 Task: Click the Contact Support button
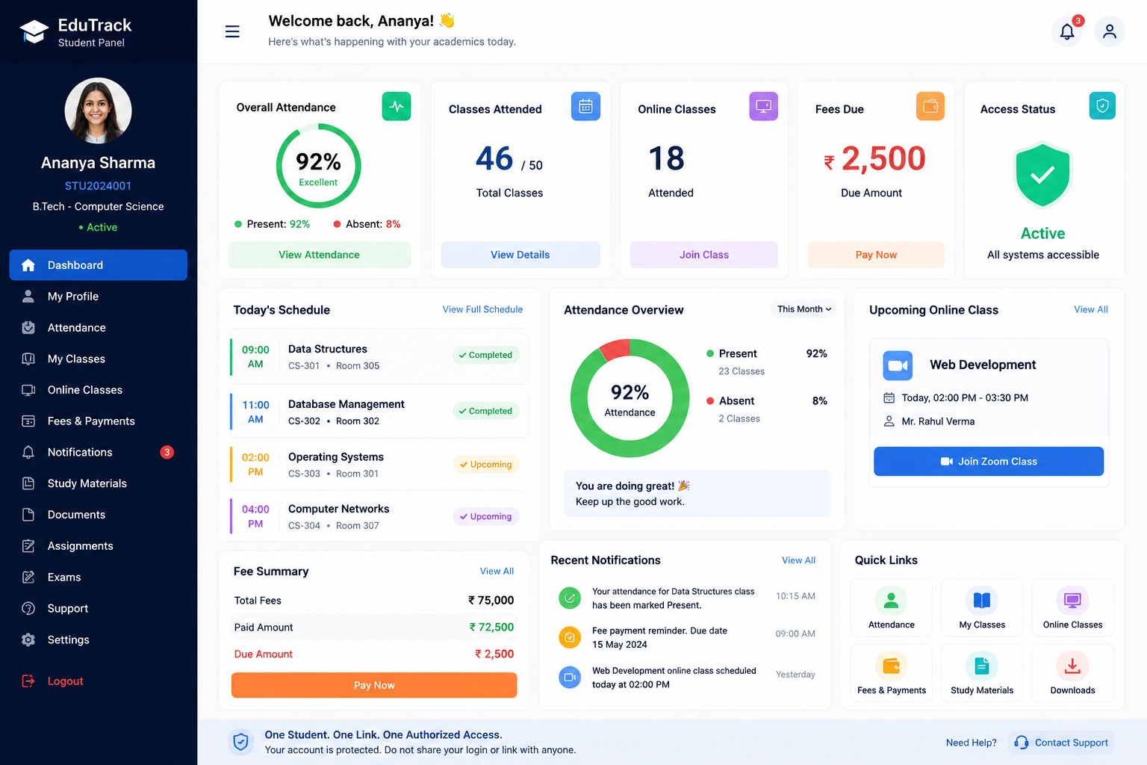click(x=1061, y=743)
